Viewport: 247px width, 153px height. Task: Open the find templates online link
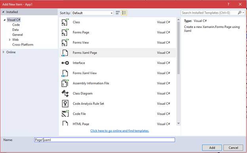click(x=120, y=131)
